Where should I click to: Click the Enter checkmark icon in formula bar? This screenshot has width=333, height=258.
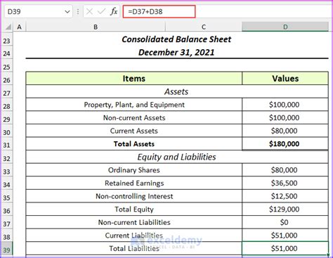(x=101, y=11)
